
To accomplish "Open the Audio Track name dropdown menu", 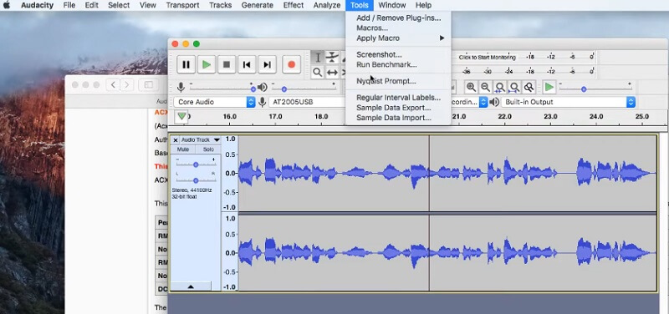I will click(x=200, y=139).
